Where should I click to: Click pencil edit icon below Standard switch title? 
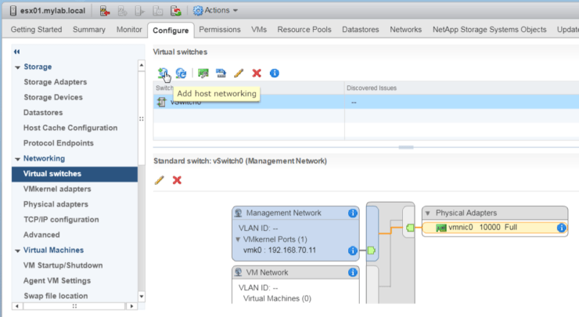coord(160,180)
